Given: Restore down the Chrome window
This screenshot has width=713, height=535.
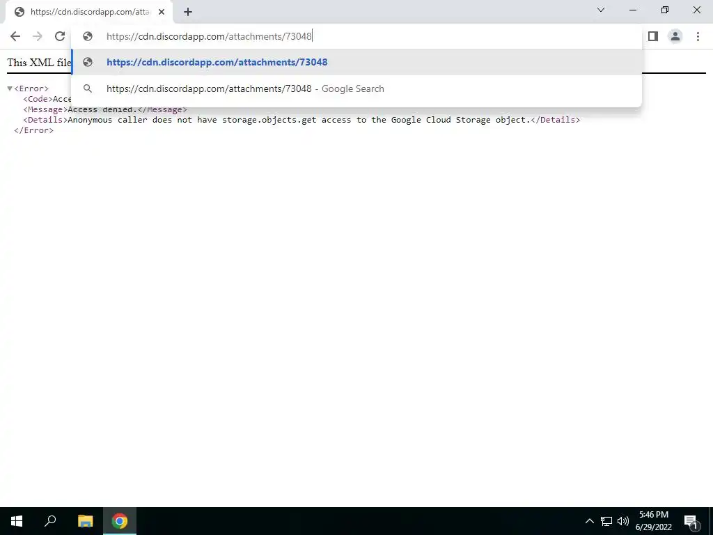Looking at the screenshot, I should click(x=665, y=10).
